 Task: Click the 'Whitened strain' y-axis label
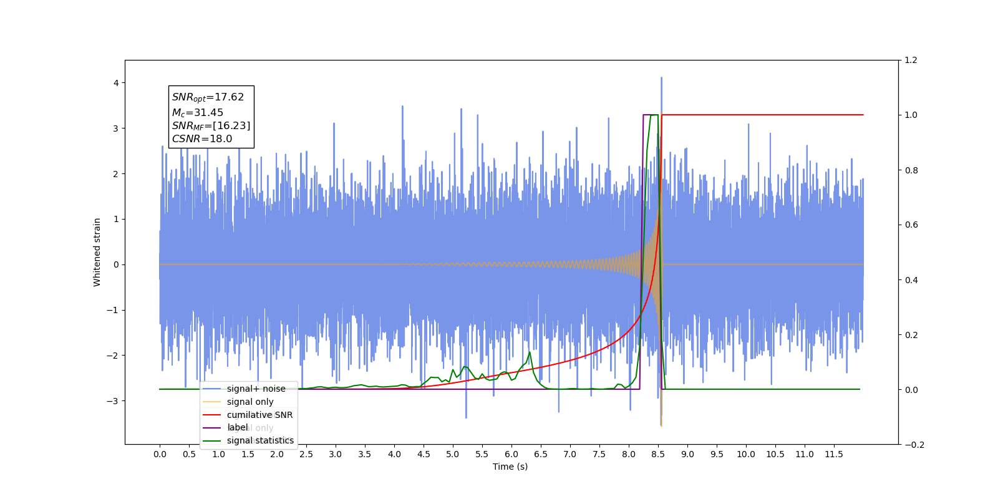[97, 252]
